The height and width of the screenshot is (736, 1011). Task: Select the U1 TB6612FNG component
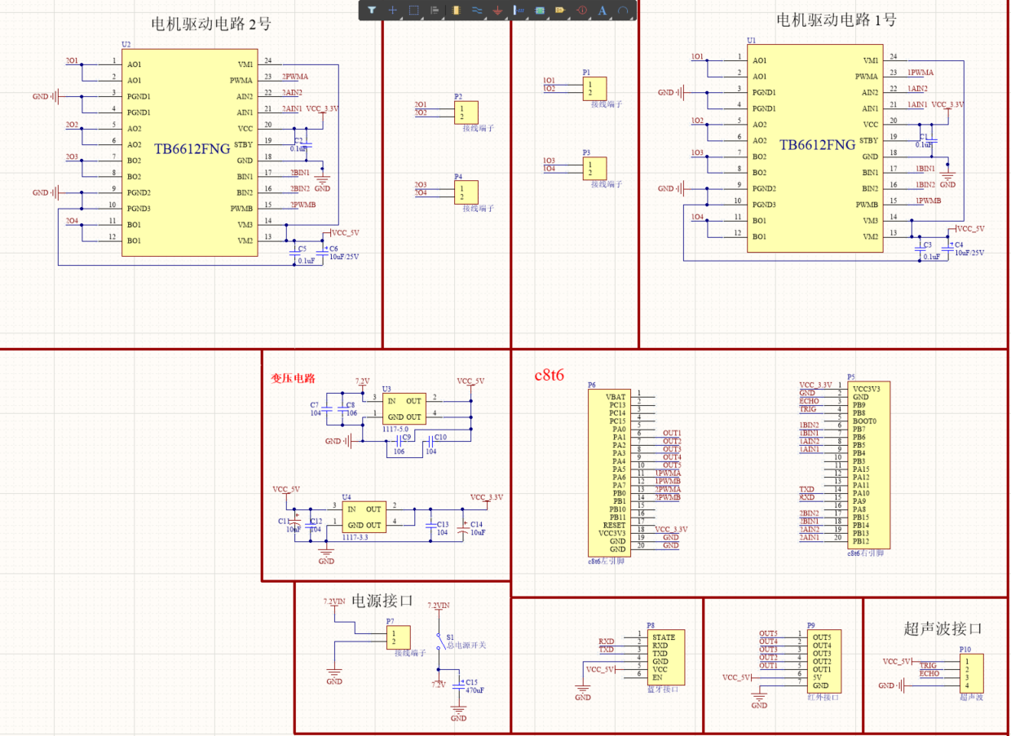pos(815,147)
